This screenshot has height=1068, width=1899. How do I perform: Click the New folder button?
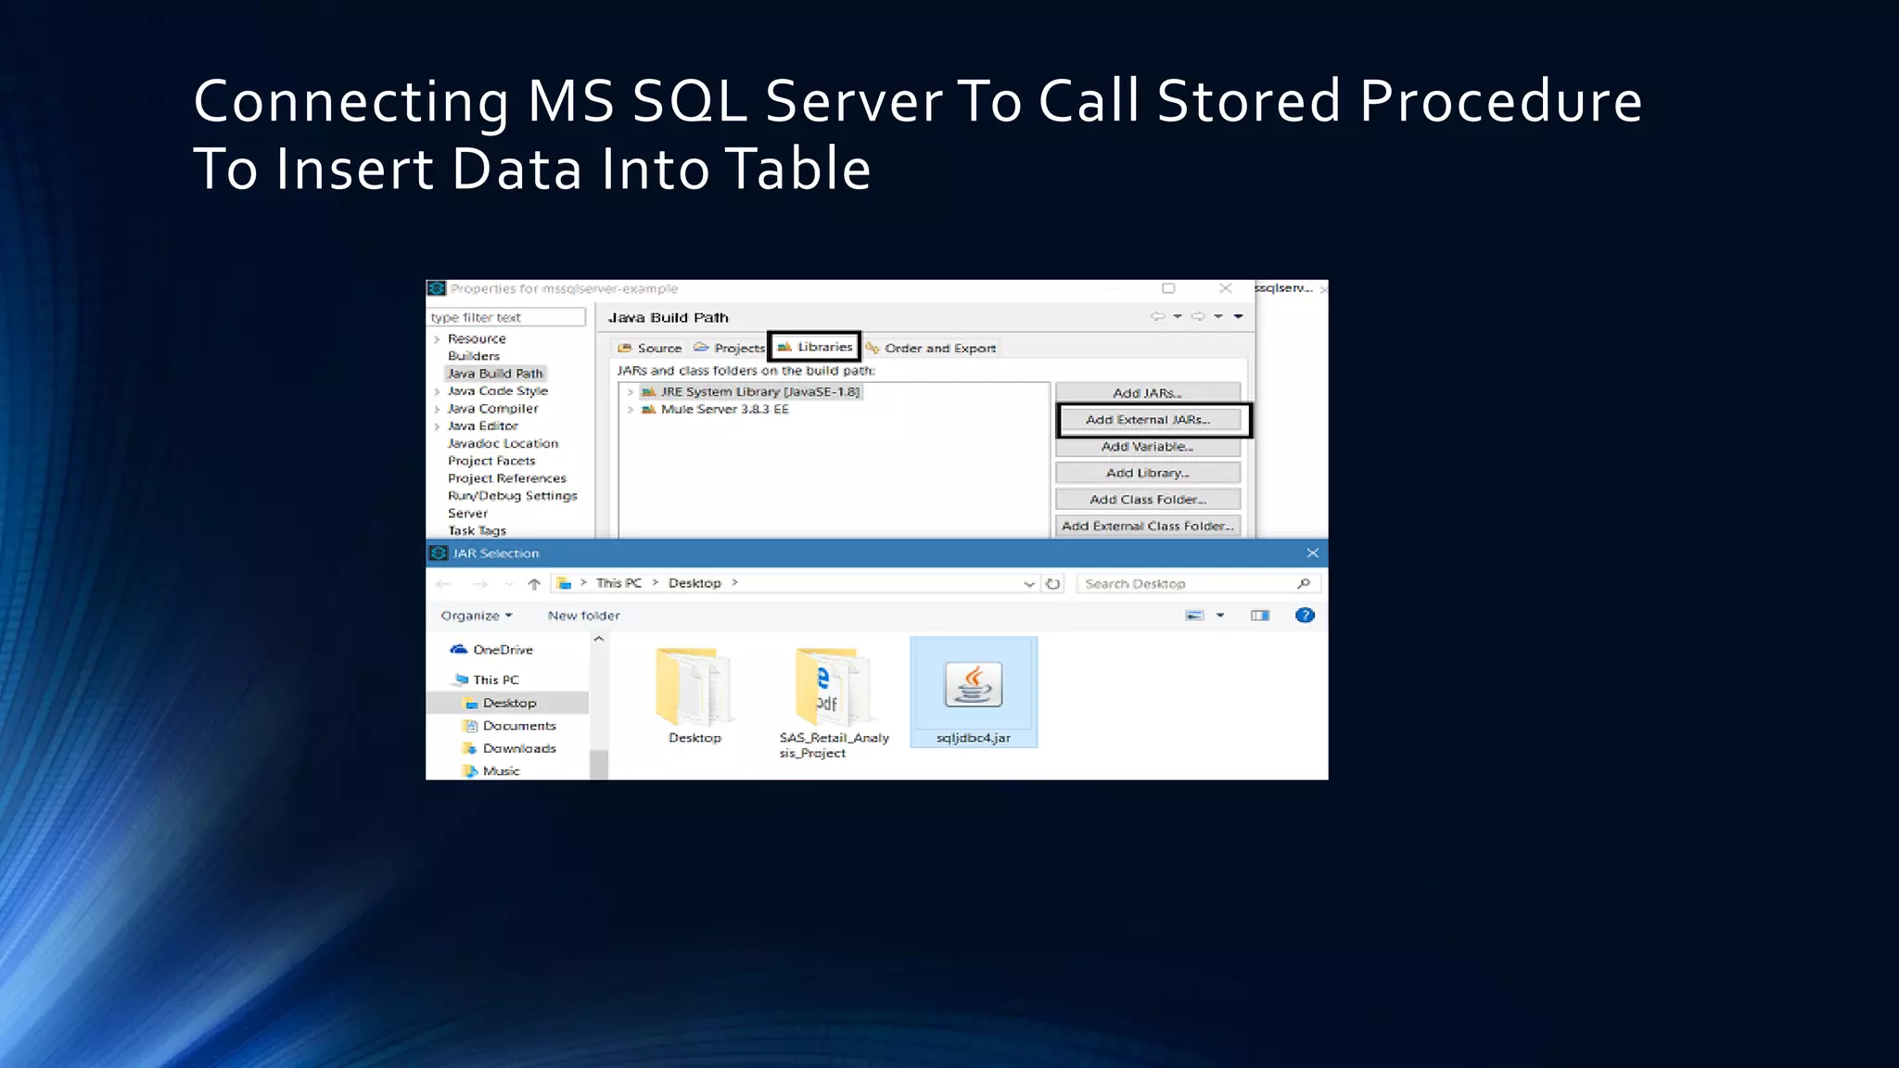[583, 616]
